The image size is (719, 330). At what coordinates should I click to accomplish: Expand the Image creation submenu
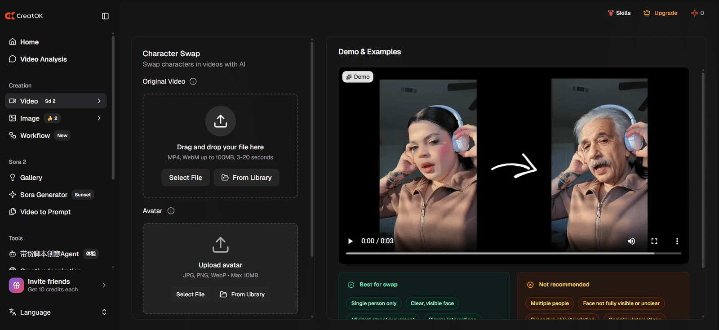(x=99, y=118)
